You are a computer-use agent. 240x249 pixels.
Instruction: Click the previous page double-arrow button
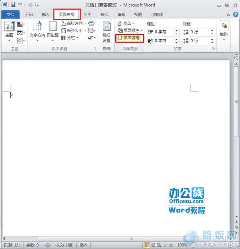pyautogui.click(x=236, y=222)
